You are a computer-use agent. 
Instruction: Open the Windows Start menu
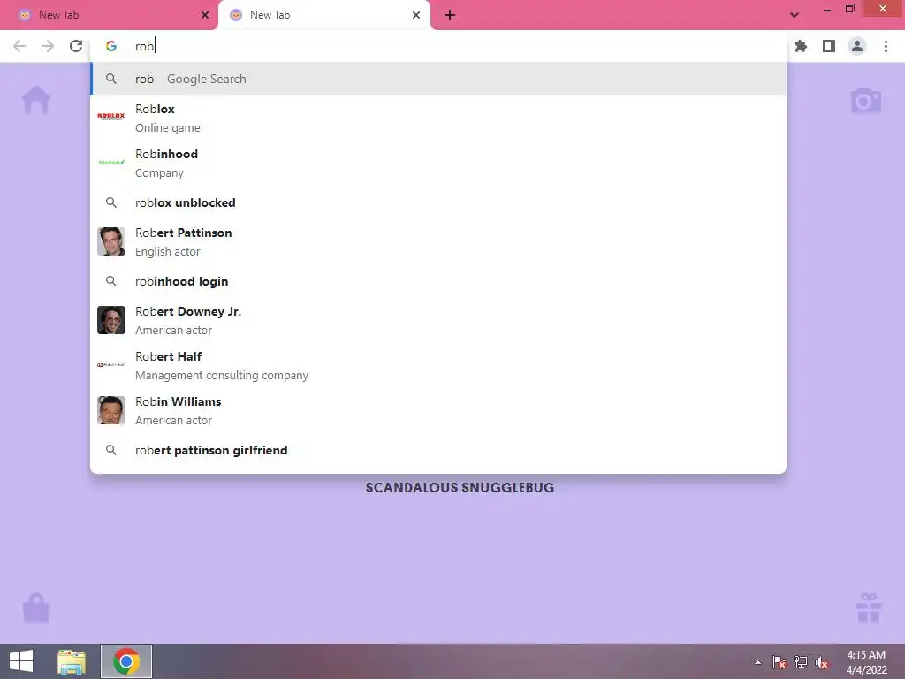point(21,661)
